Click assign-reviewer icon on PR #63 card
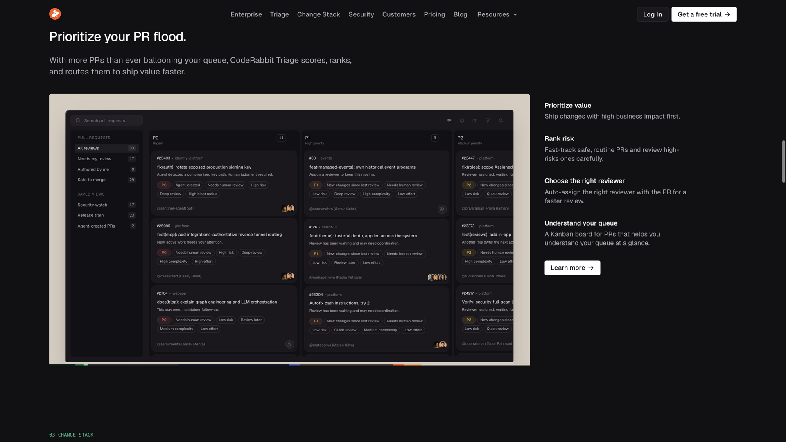The width and height of the screenshot is (786, 442). [442, 209]
